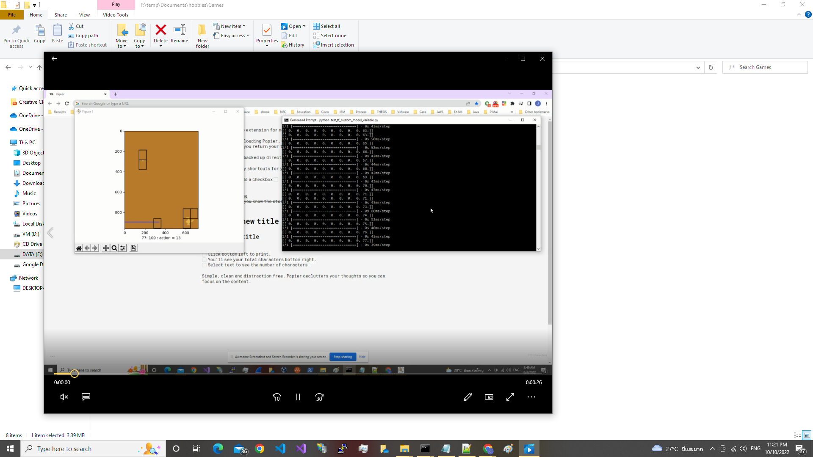813x457 pixels.
Task: Skip forward 30 seconds in video
Action: [319, 397]
